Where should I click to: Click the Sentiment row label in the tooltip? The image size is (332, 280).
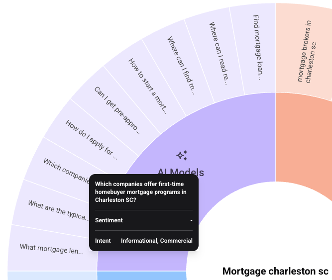click(x=109, y=220)
